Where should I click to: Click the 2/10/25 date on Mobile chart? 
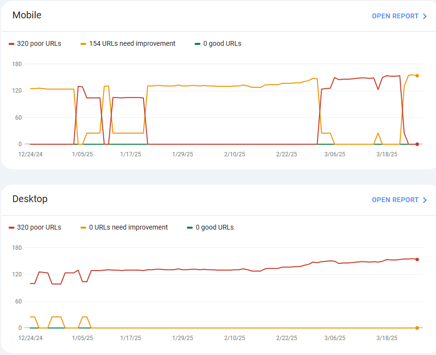coord(235,154)
